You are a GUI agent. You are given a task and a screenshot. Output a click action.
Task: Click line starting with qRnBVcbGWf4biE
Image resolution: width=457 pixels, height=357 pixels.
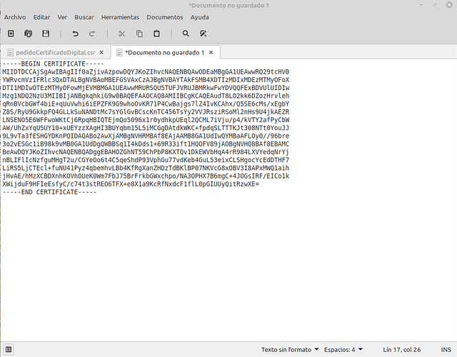click(x=146, y=104)
